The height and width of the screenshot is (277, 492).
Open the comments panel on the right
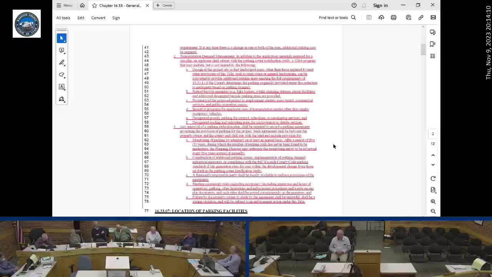click(x=432, y=32)
